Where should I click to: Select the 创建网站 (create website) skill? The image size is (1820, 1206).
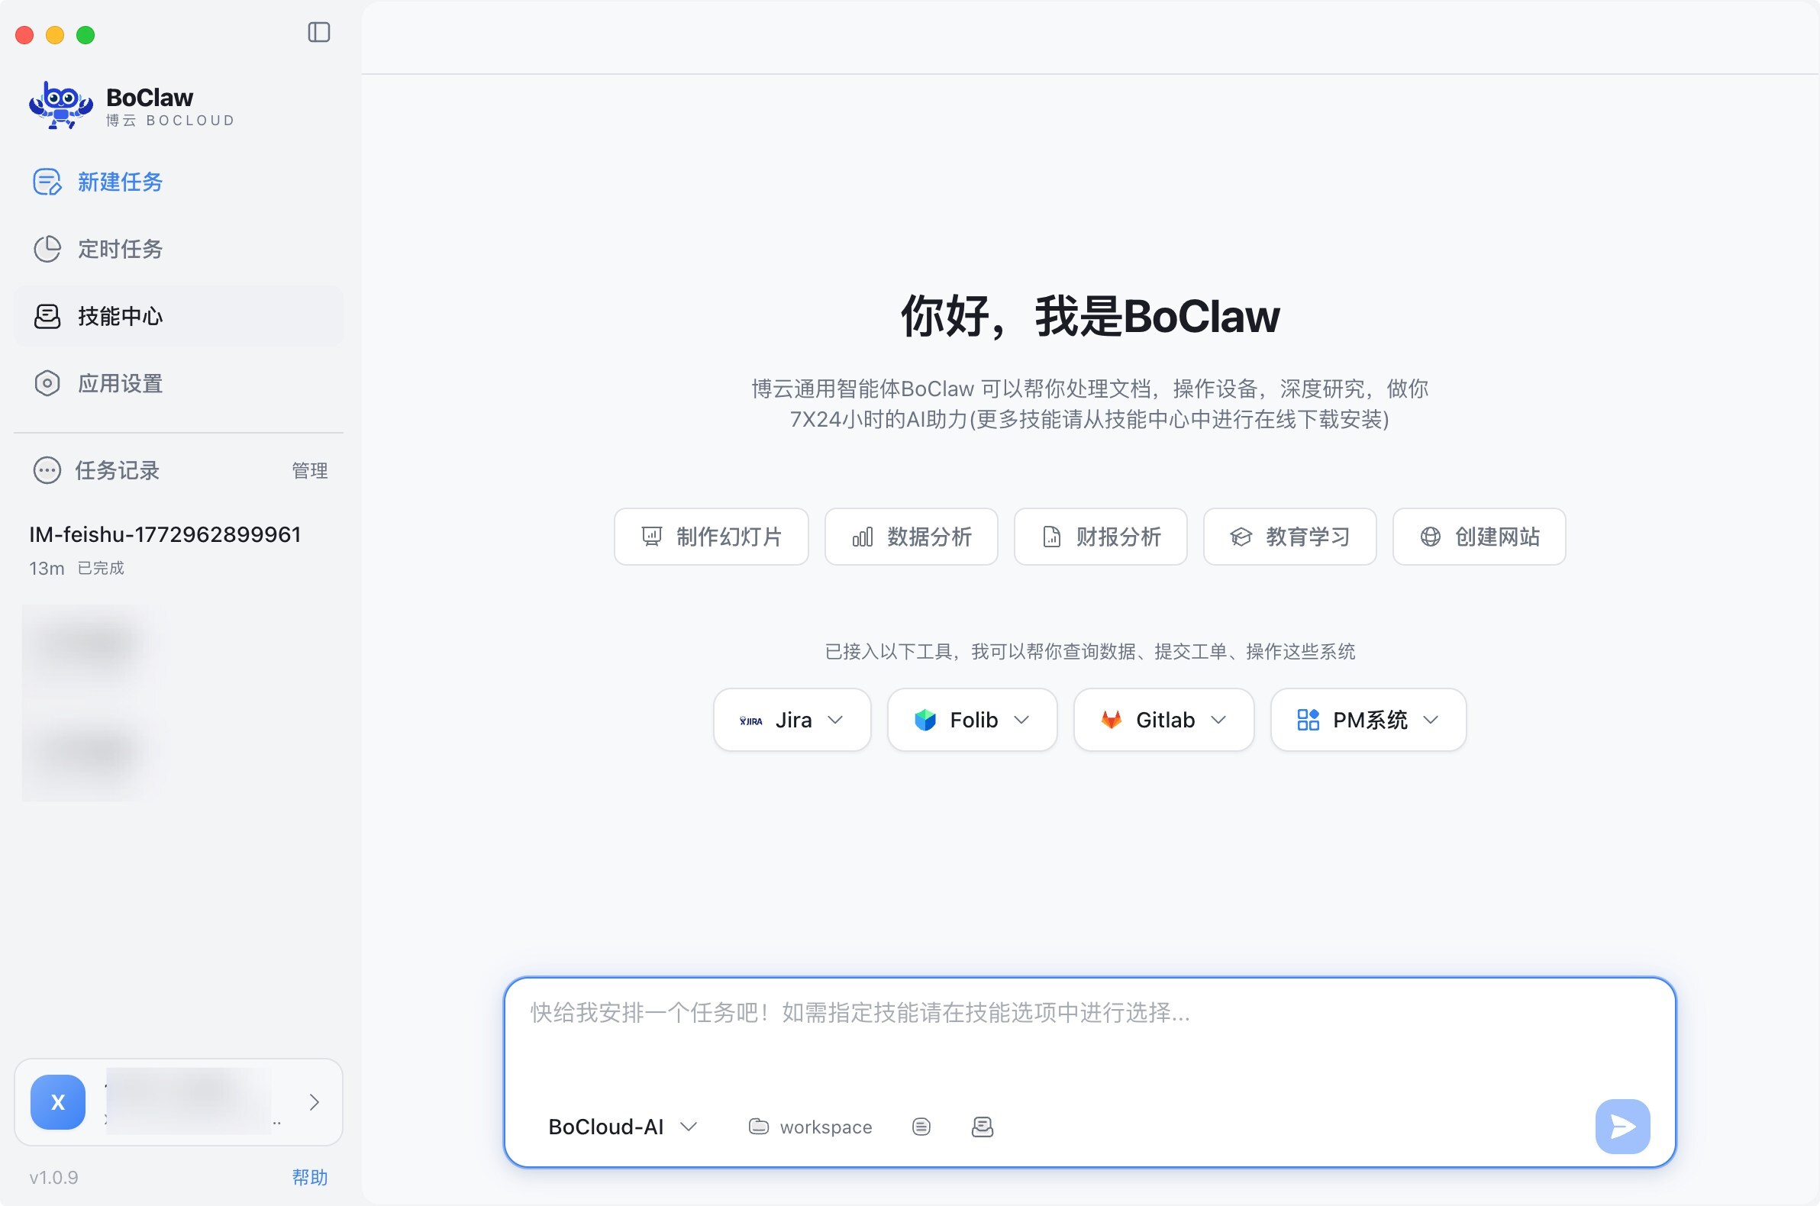point(1479,536)
